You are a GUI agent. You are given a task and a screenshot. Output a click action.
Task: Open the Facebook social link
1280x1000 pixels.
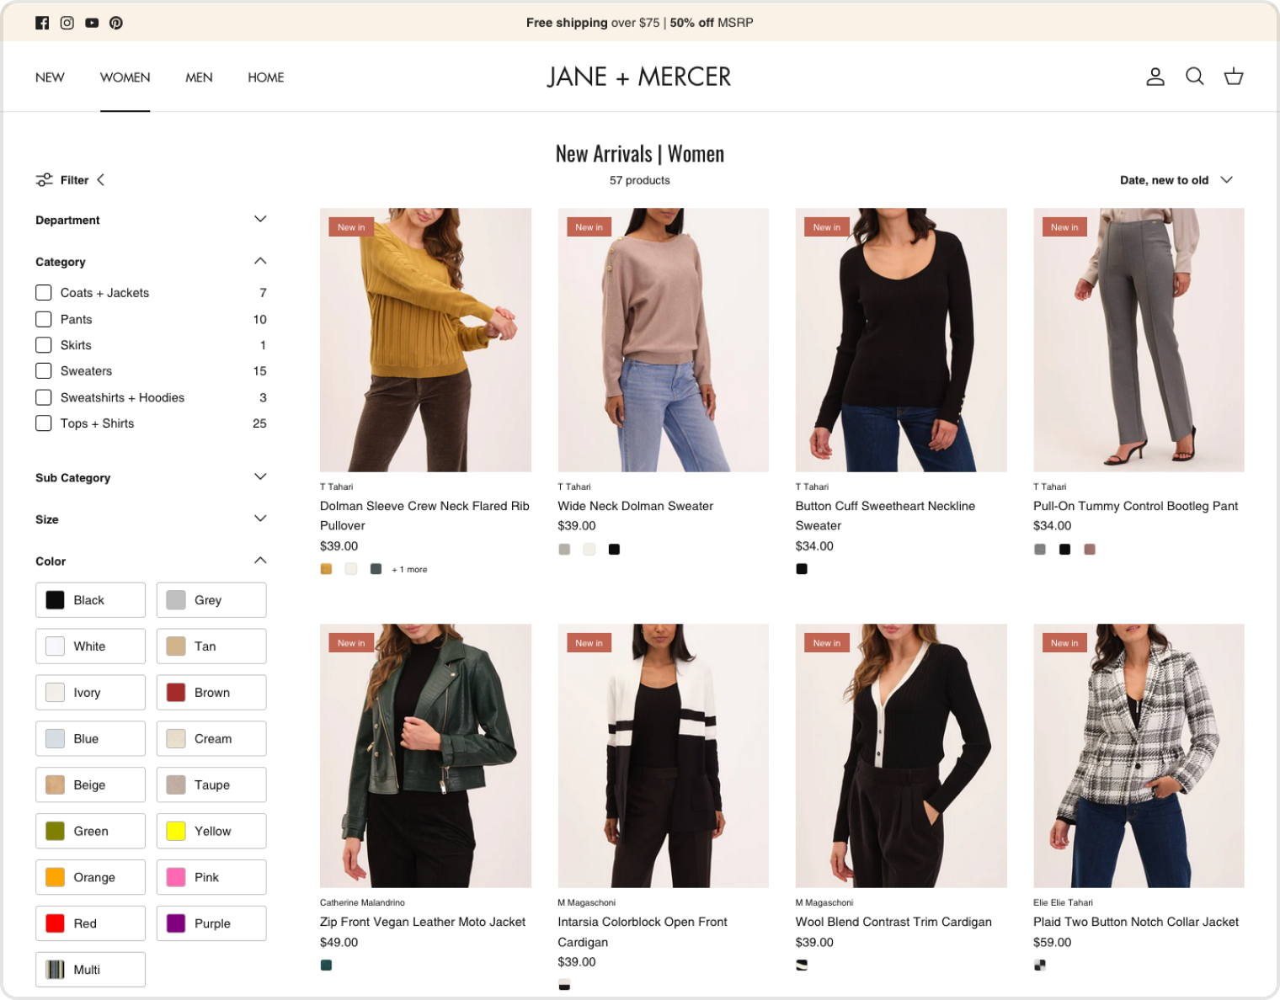tap(42, 23)
